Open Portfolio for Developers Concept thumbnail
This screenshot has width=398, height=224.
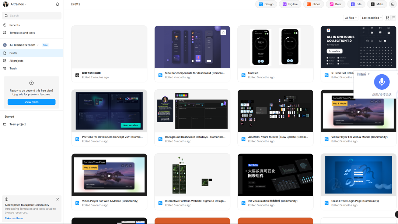pyautogui.click(x=109, y=111)
